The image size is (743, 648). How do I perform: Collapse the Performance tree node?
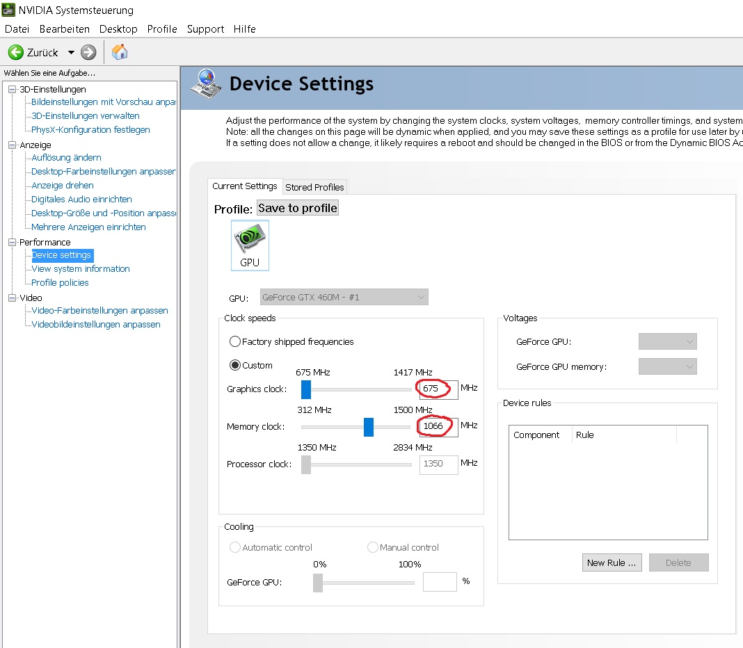click(x=13, y=242)
